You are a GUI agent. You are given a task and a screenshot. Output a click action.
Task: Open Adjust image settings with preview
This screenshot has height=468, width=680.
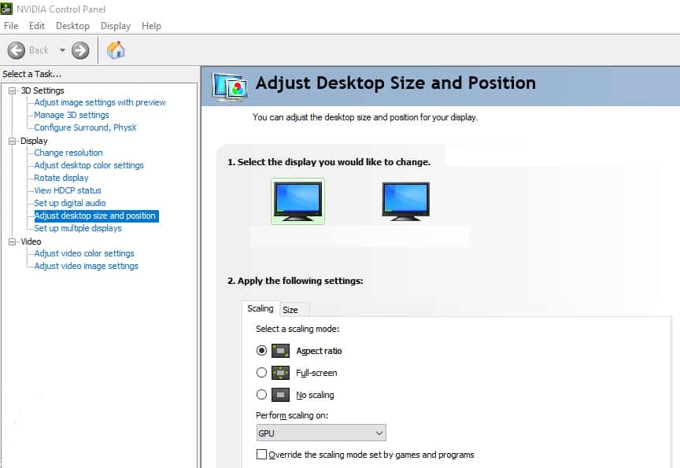pos(100,103)
